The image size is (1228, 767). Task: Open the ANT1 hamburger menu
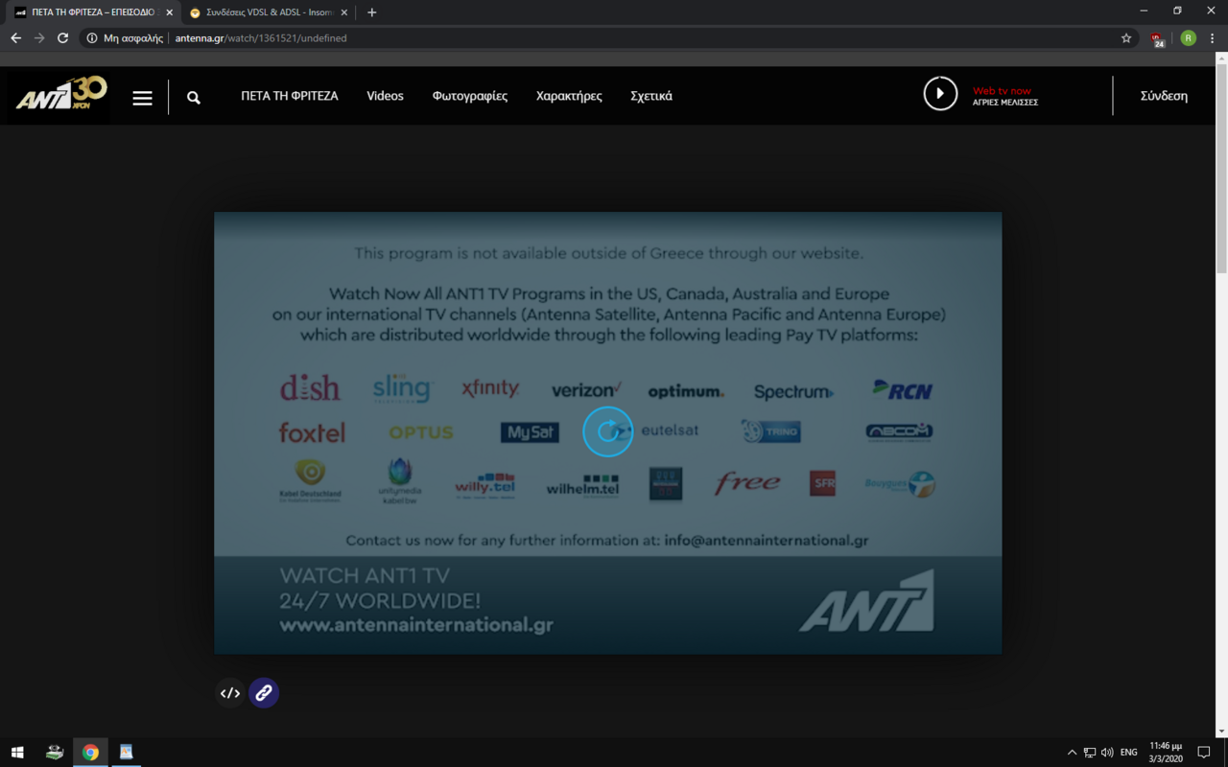point(142,98)
